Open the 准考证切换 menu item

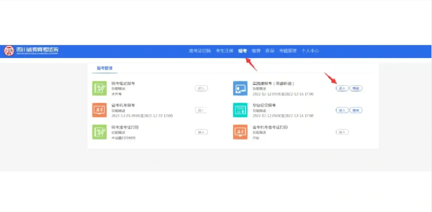199,51
